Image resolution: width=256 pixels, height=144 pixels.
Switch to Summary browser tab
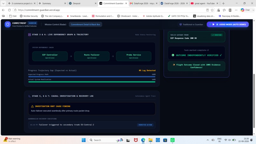coord(52,3)
